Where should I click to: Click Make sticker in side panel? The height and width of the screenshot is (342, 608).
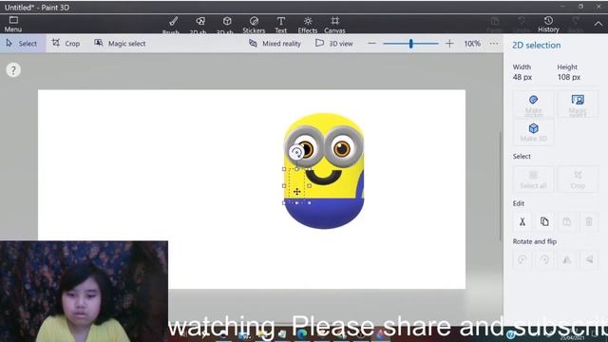(534, 104)
